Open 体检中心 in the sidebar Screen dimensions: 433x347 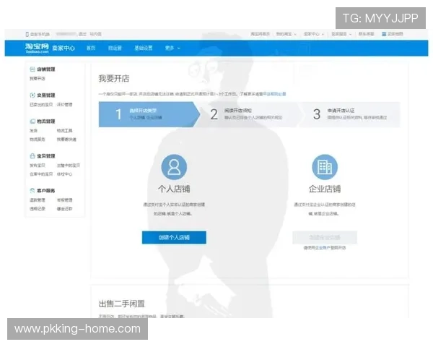[65, 174]
